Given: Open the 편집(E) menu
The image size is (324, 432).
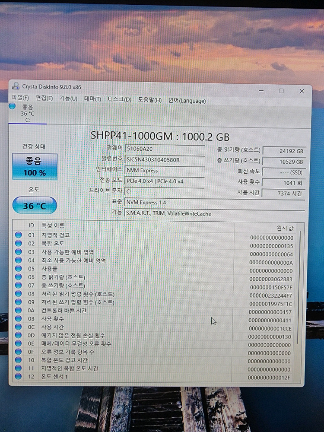Looking at the screenshot, I should click(x=44, y=98).
